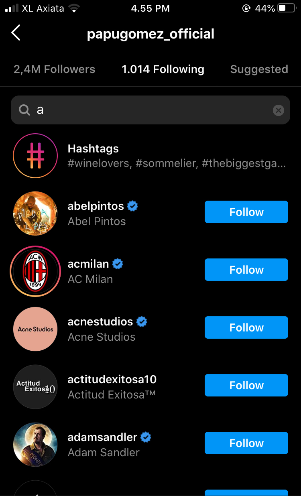Switch to the 2,4M Followers tab
Viewport: 301px width, 496px height.
click(x=55, y=69)
